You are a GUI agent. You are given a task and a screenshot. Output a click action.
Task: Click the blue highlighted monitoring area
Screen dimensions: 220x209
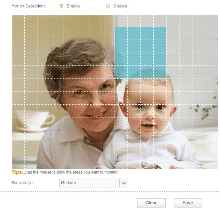140,53
